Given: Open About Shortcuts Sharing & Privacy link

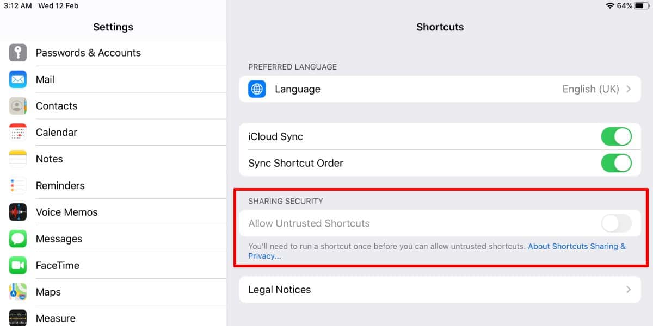Looking at the screenshot, I should pyautogui.click(x=577, y=246).
